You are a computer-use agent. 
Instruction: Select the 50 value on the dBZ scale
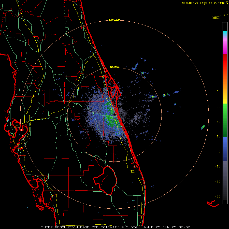(x=219, y=76)
